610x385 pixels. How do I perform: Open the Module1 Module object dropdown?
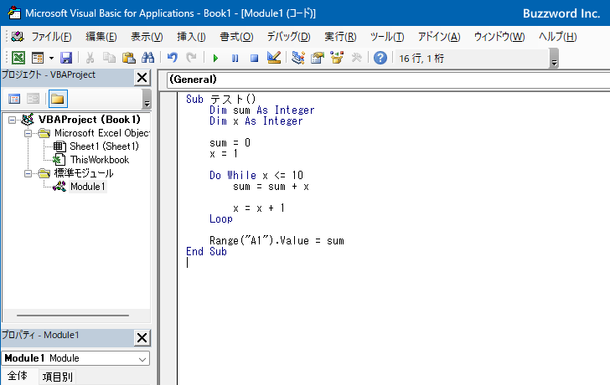click(142, 358)
